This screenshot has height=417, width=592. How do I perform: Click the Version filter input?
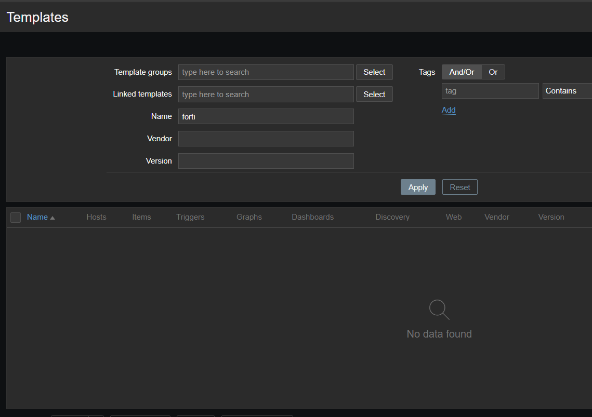266,161
